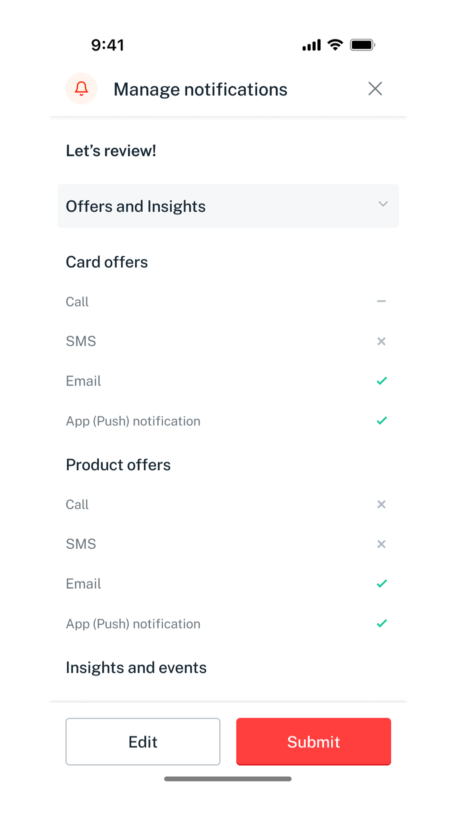The height and width of the screenshot is (826, 458).
Task: Collapse the Offers and Insights chevron
Action: point(383,204)
